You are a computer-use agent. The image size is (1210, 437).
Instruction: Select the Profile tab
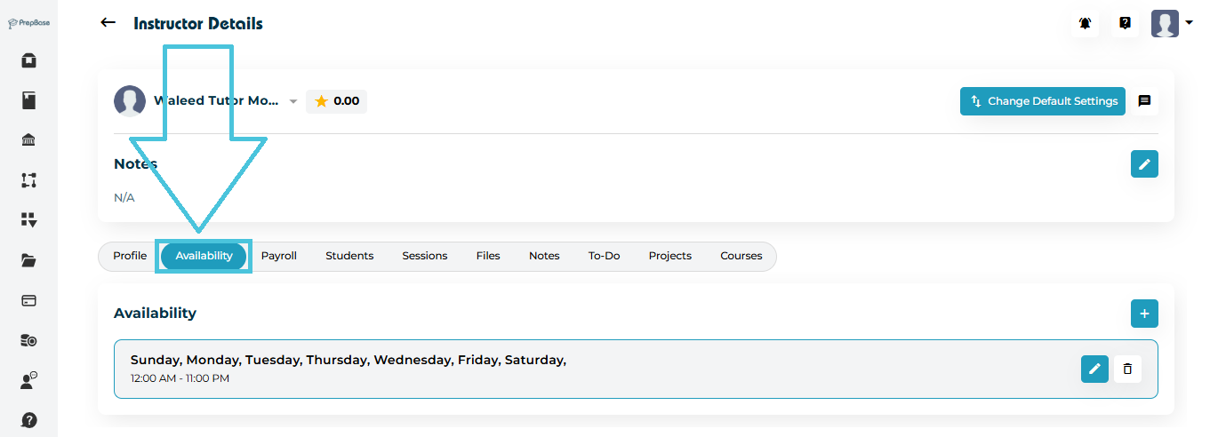[x=130, y=256]
